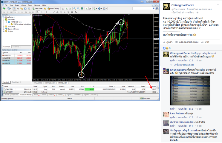Open Khun Kasama profile link
The image size is (222, 143).
(178, 70)
